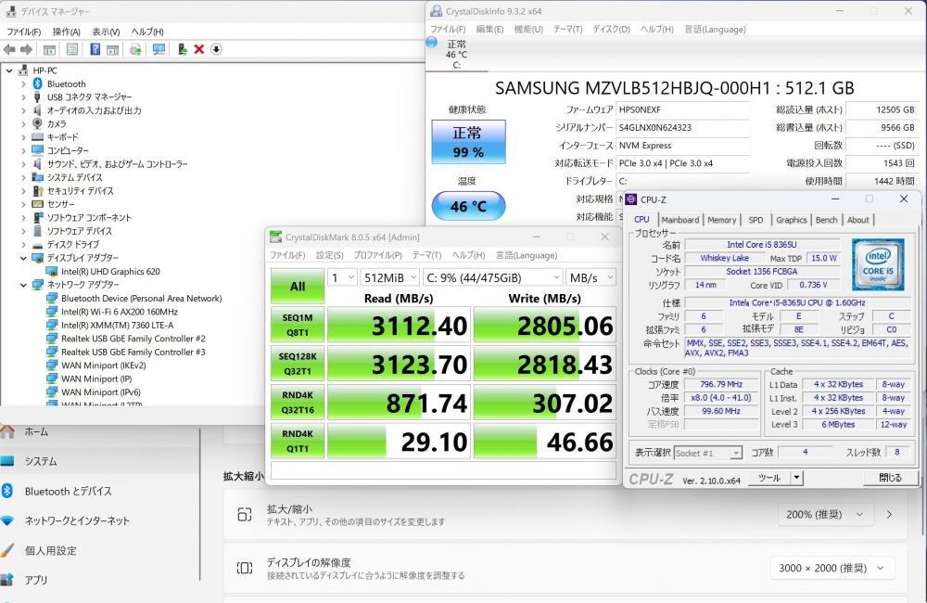This screenshot has height=603, width=927.
Task: Click the Intel Core i5 logo in CPU-Z
Action: 878,263
